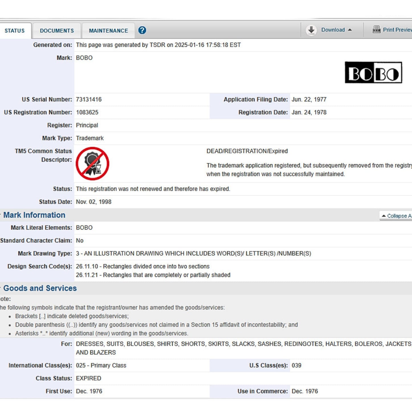The height and width of the screenshot is (412, 412).
Task: Click design search code 26.11.10 line
Action: (143, 266)
